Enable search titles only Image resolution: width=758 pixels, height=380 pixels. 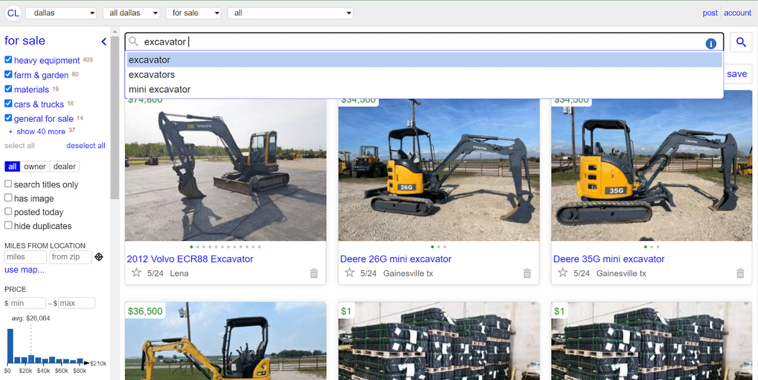[x=8, y=184]
